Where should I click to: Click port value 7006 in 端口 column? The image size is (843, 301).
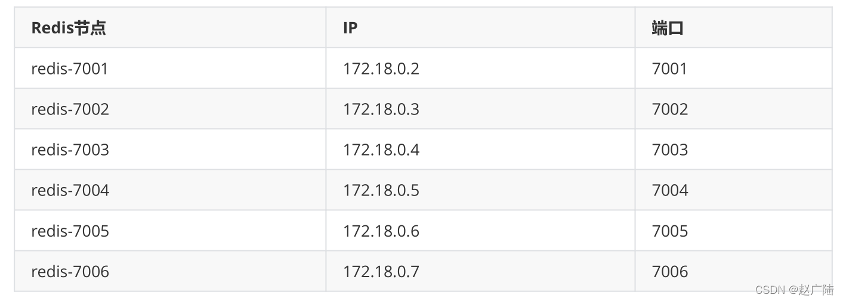click(x=669, y=271)
